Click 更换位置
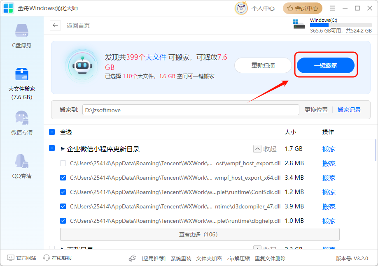The width and height of the screenshot is (378, 266). point(316,110)
